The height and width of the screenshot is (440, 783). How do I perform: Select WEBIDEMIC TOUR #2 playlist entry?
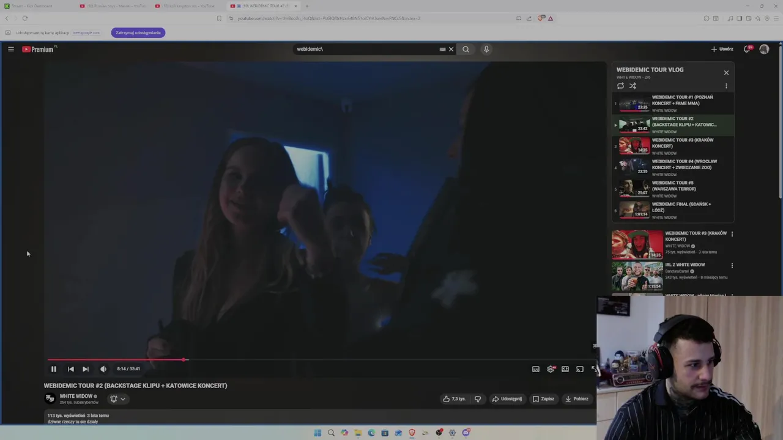pyautogui.click(x=673, y=125)
